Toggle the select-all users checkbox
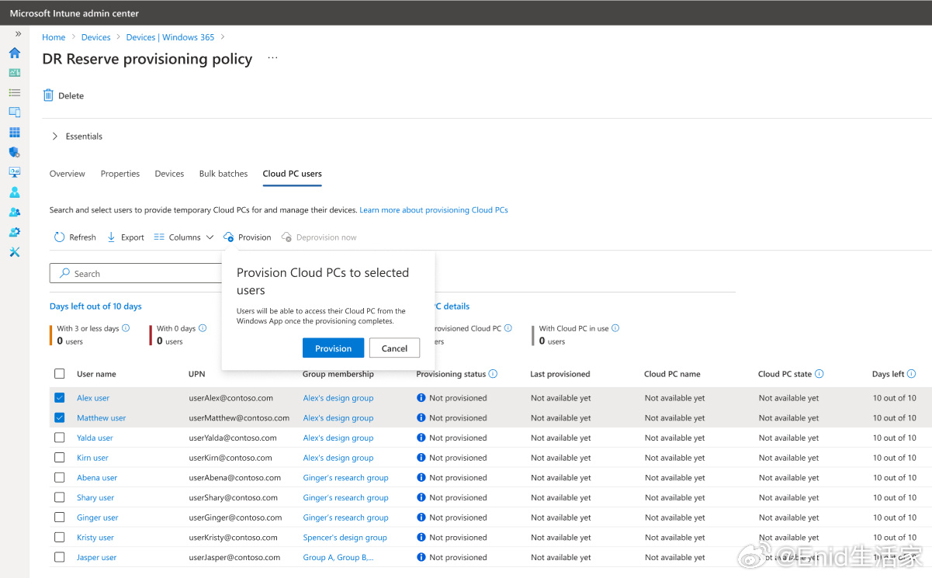This screenshot has height=578, width=932. tap(60, 374)
